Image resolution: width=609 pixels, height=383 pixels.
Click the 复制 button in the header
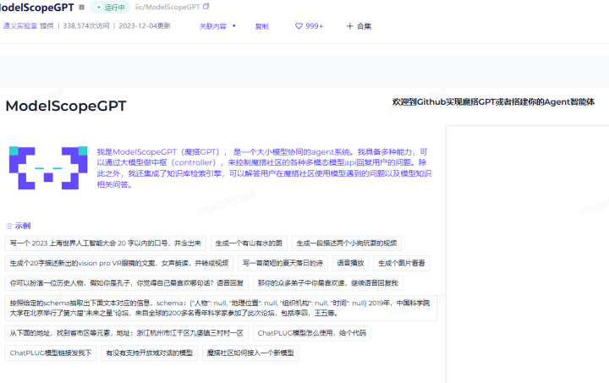[x=261, y=26]
